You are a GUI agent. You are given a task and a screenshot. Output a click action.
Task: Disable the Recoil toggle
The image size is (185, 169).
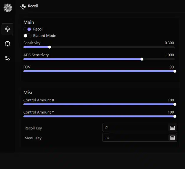coord(28,29)
